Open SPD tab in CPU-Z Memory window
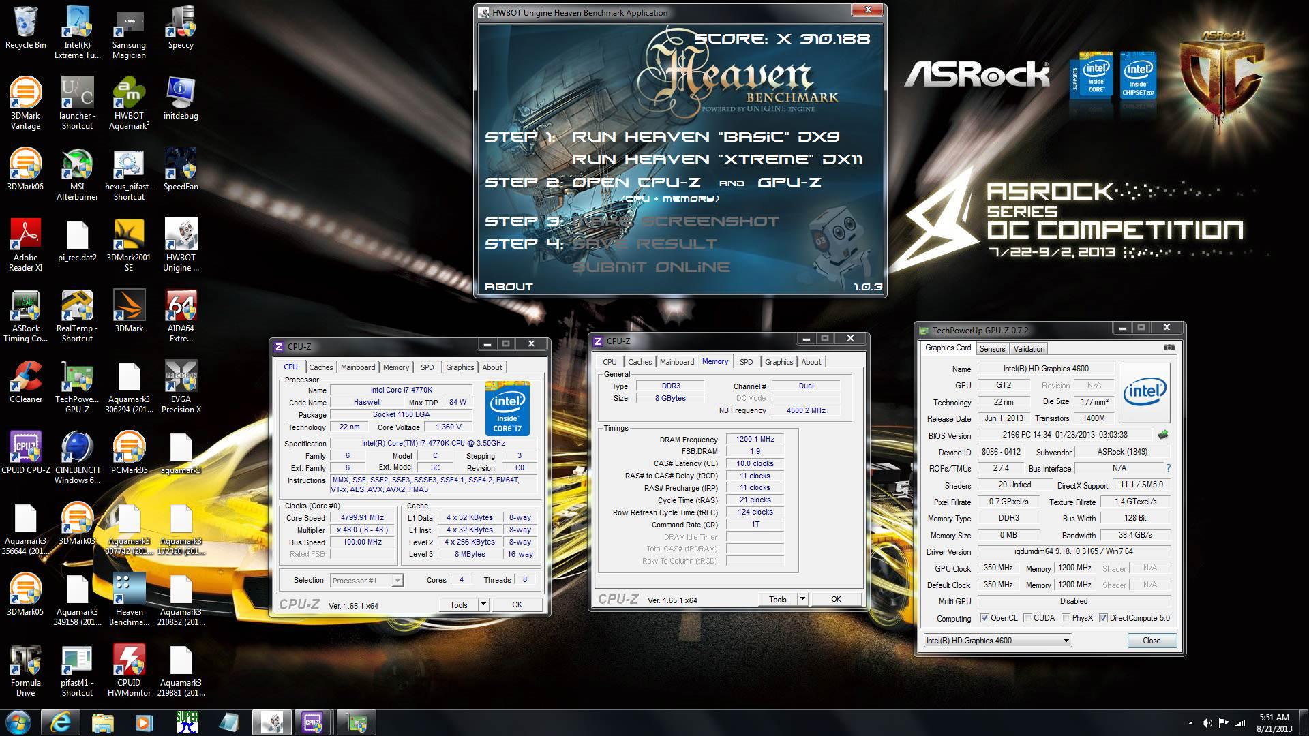Image resolution: width=1309 pixels, height=736 pixels. click(x=747, y=362)
